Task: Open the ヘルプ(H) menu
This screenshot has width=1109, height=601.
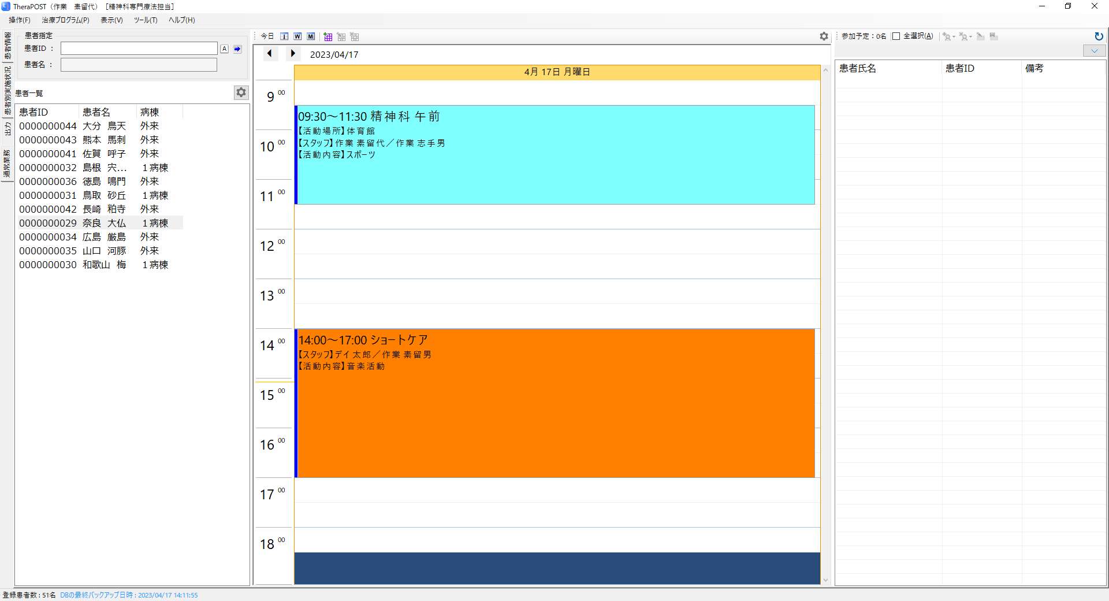Action: (181, 20)
